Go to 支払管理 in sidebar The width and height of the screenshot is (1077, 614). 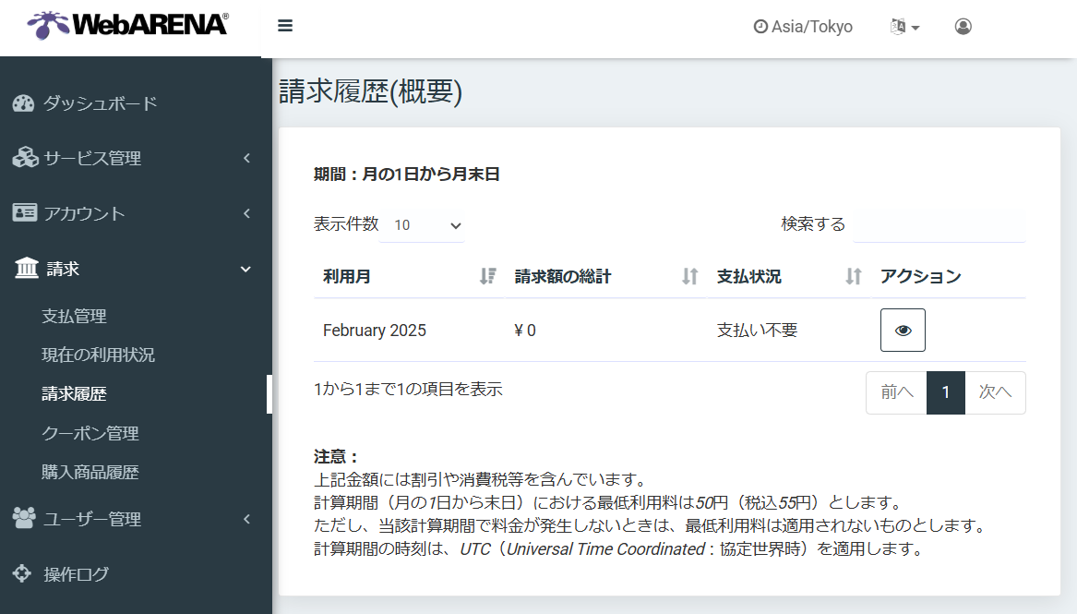(x=75, y=316)
